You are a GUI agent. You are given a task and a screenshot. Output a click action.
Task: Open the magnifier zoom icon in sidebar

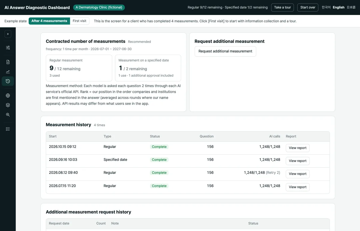(8, 115)
